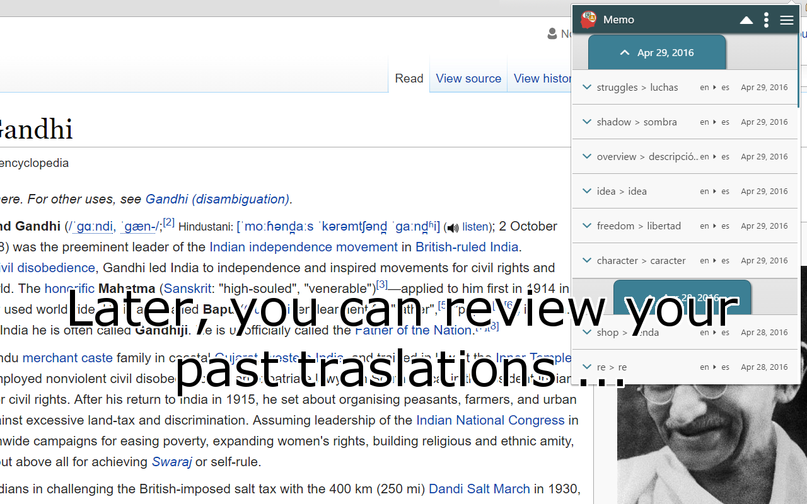Follow the Sanskrit link

188,289
